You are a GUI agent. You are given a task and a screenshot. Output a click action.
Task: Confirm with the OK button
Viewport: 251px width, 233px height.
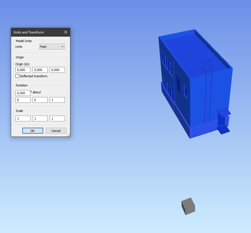coord(33,131)
